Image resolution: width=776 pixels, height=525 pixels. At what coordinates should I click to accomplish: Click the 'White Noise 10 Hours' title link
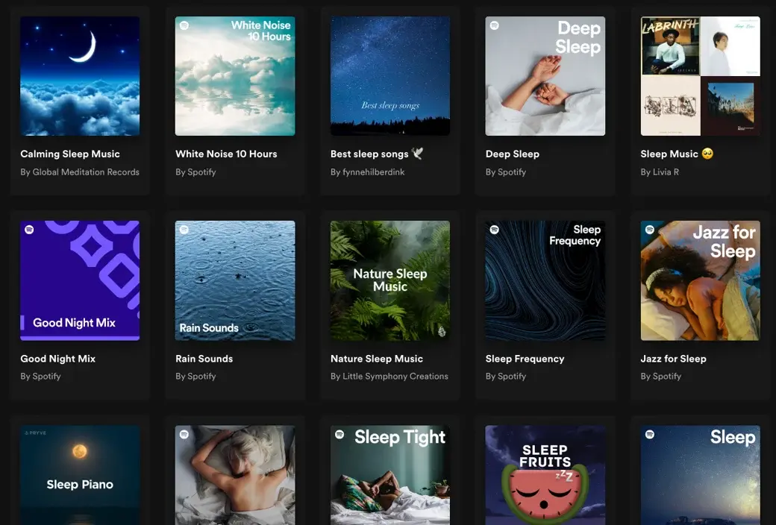pos(226,154)
